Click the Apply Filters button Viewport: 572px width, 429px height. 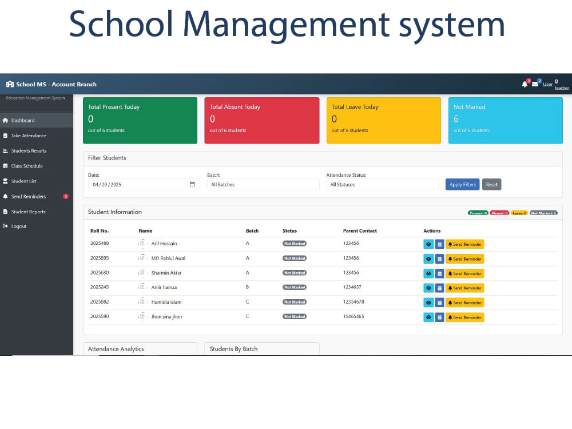pos(463,185)
